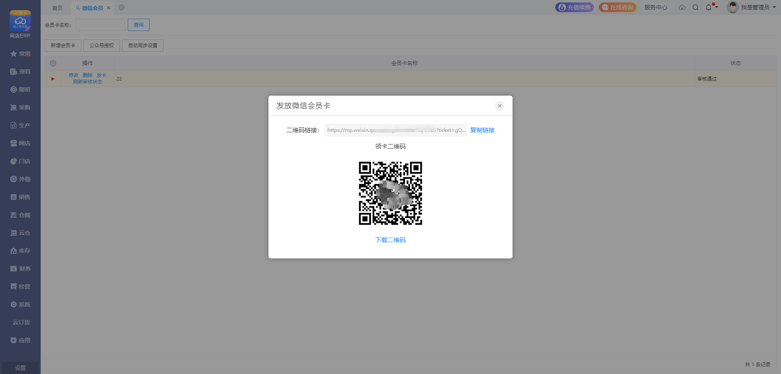Open table column settings gear icon
Viewport: 781px width, 374px height.
point(53,63)
